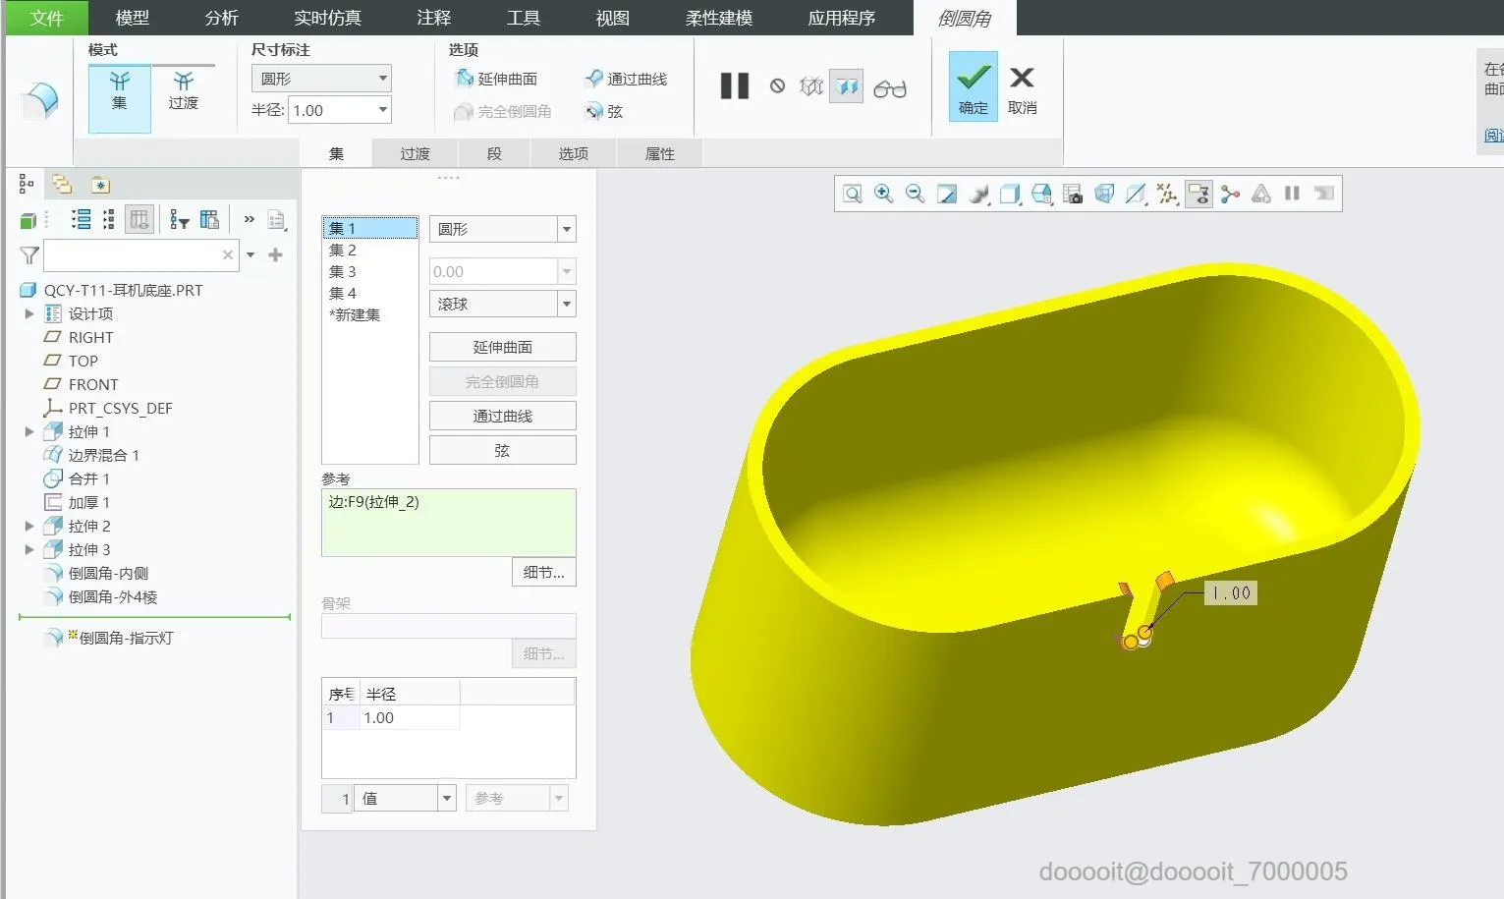Image resolution: width=1504 pixels, height=899 pixels.
Task: Open the 文件 menu
Action: (46, 18)
